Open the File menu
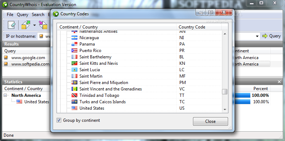This screenshot has width=285, height=141. pyautogui.click(x=10, y=15)
